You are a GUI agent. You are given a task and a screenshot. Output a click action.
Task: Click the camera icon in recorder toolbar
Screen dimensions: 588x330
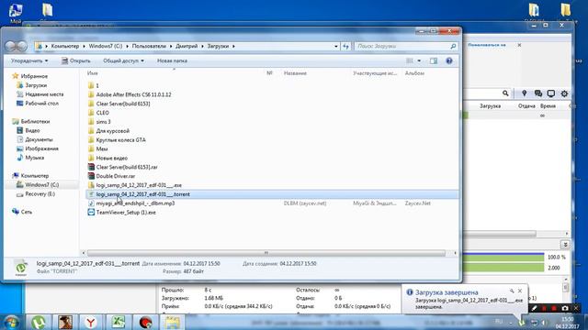click(x=565, y=308)
